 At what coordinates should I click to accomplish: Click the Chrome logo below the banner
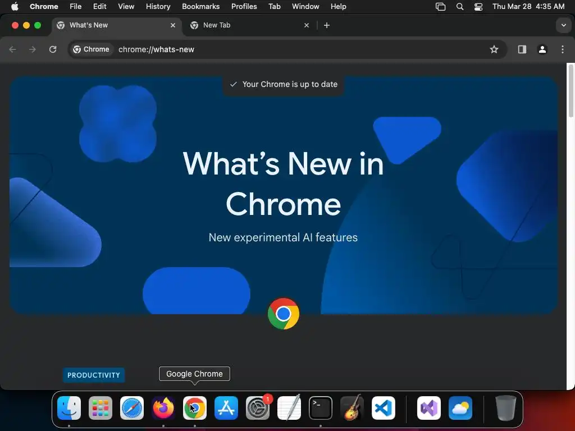click(284, 314)
